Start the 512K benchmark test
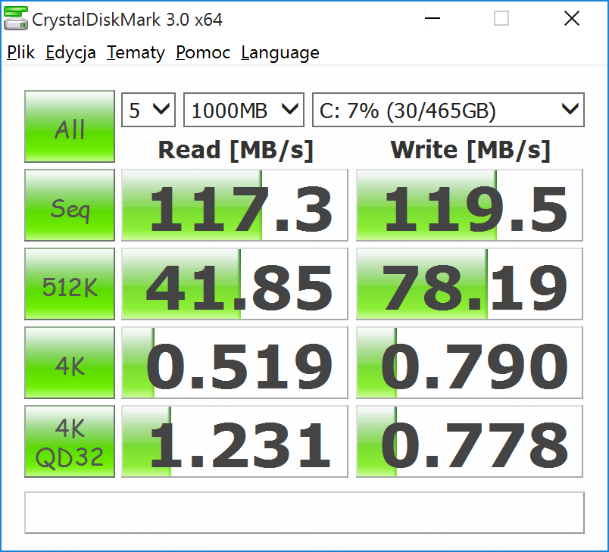Viewport: 609px width, 552px height. 70,284
